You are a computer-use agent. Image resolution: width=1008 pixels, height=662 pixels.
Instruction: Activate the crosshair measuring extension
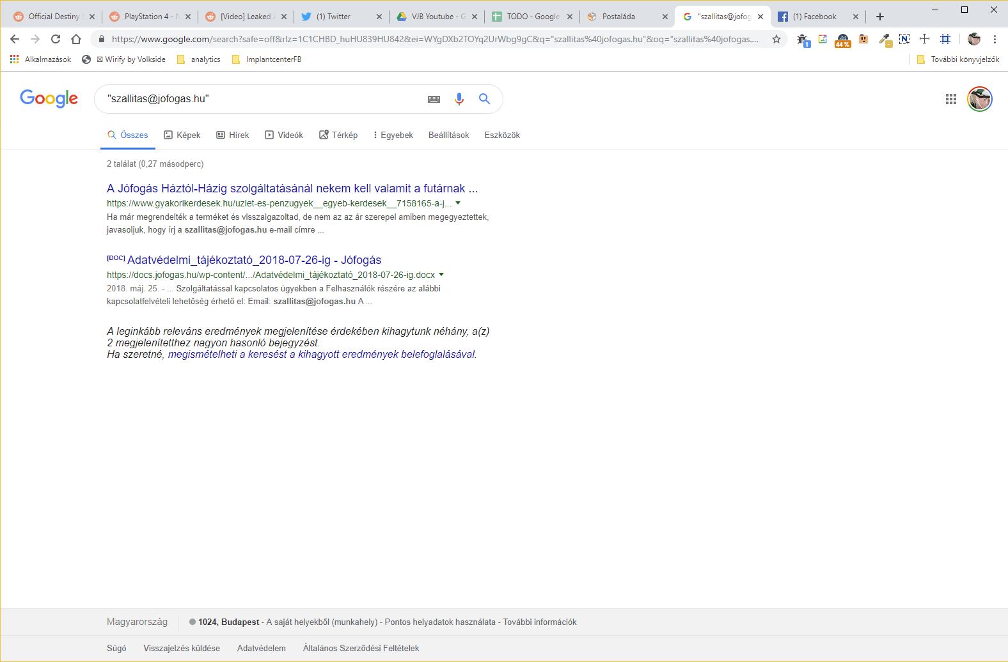coord(925,39)
